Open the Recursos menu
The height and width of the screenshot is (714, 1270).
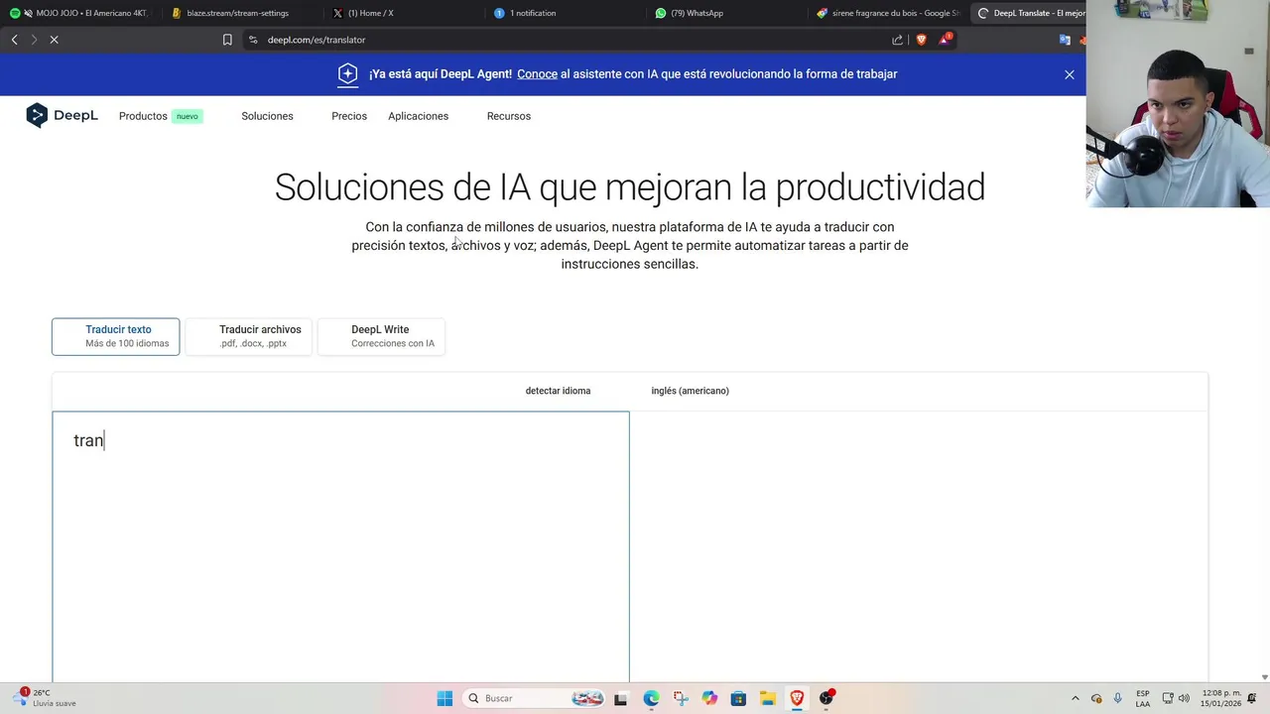pos(509,116)
